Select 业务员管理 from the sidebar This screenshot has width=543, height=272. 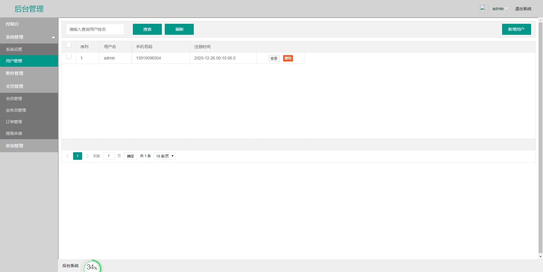(29, 110)
